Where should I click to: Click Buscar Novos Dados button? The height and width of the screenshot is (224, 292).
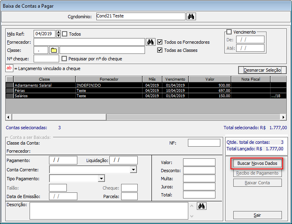[257, 163]
